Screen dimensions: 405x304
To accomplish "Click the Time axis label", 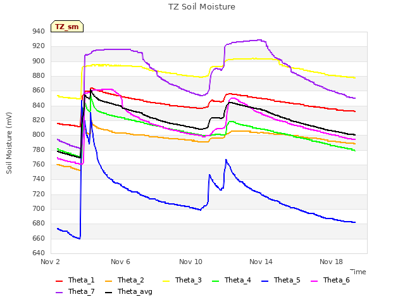I will [x=358, y=272].
